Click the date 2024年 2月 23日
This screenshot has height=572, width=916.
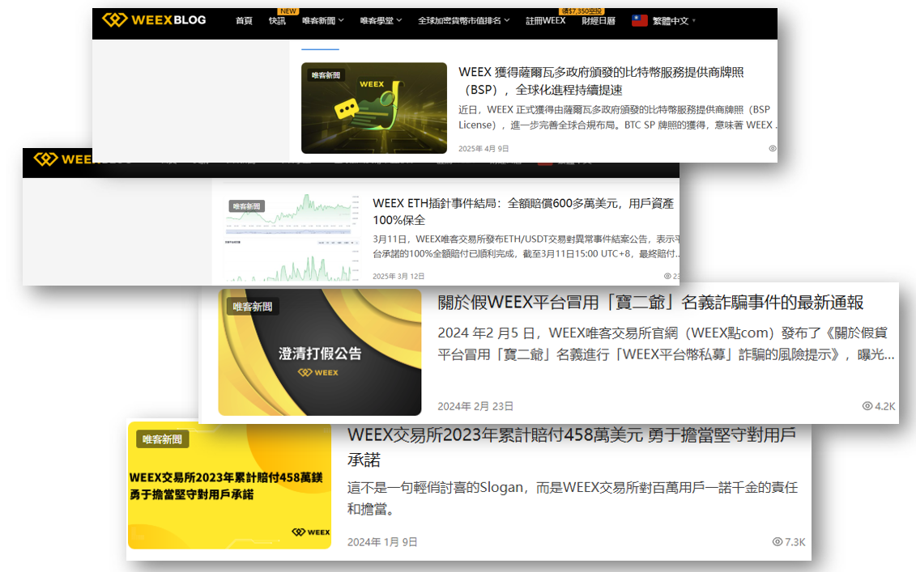click(x=475, y=406)
